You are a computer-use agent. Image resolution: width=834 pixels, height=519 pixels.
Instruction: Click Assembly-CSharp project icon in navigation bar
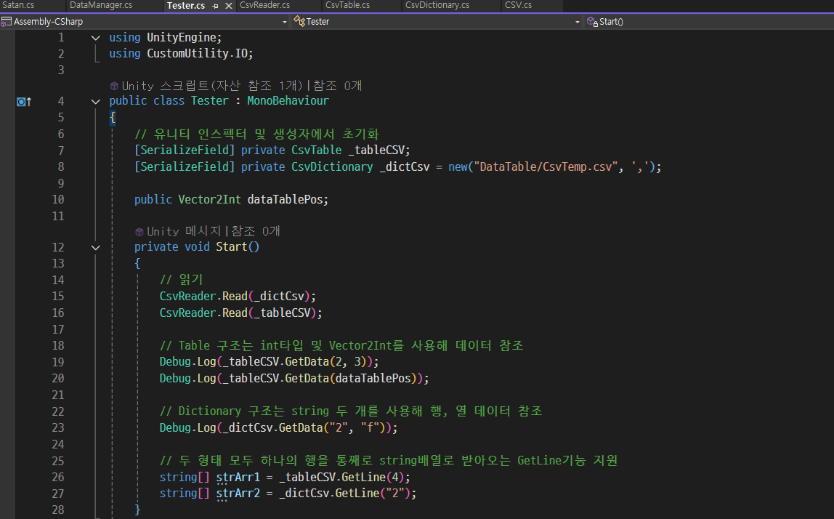pyautogui.click(x=6, y=22)
